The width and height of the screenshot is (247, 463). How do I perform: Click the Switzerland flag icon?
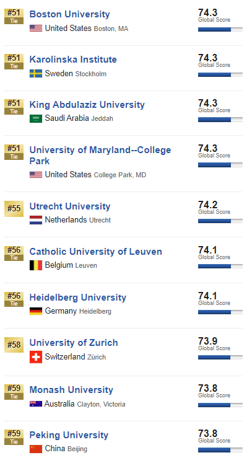(x=36, y=356)
